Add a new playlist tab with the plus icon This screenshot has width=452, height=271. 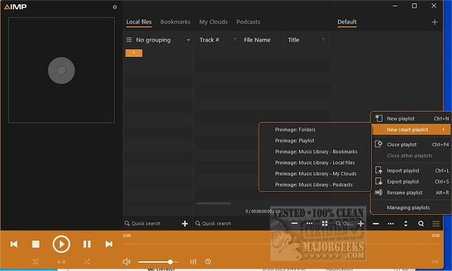[x=435, y=22]
